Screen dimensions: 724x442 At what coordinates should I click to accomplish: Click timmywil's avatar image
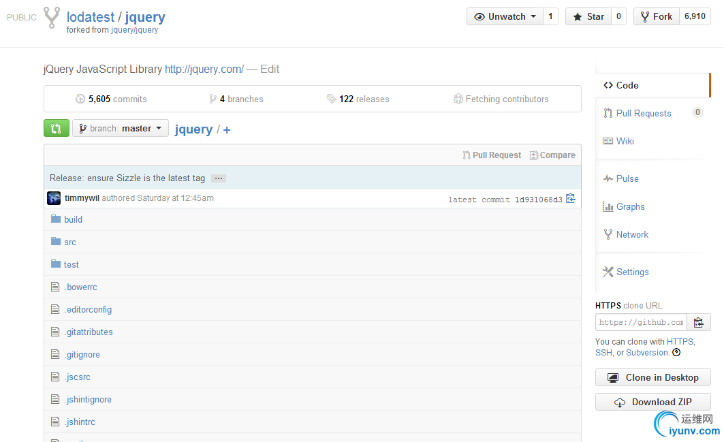[54, 198]
